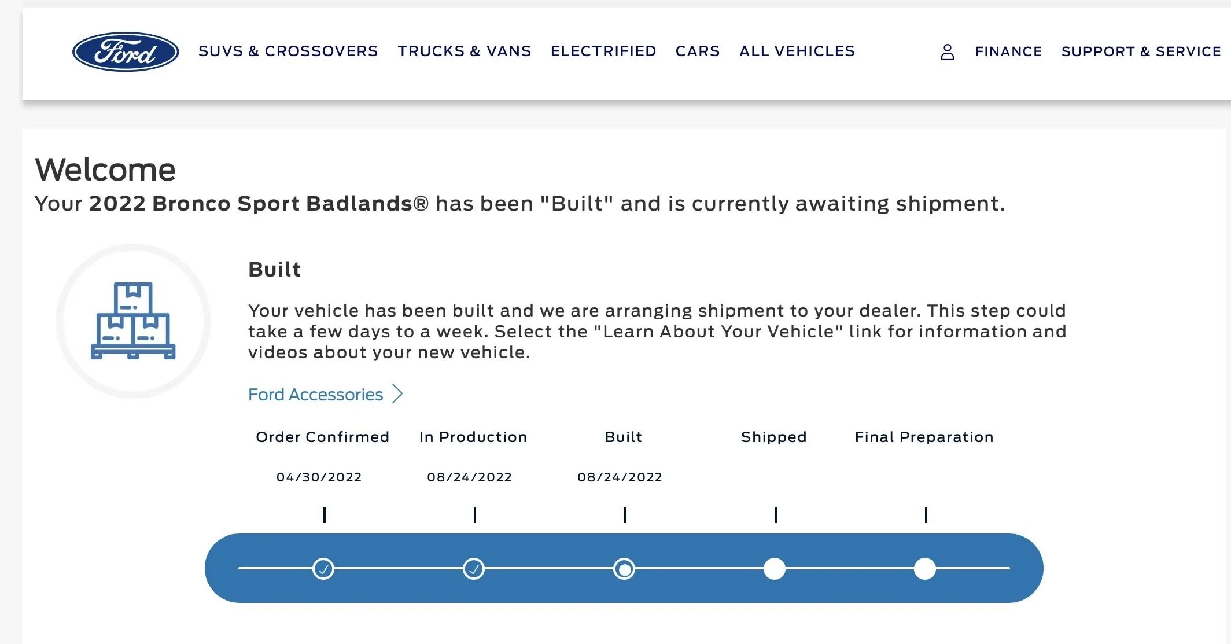
Task: Expand the All Vehicles menu
Action: (x=797, y=51)
